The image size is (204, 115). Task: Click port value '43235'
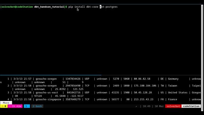pyautogui.click(x=115, y=92)
